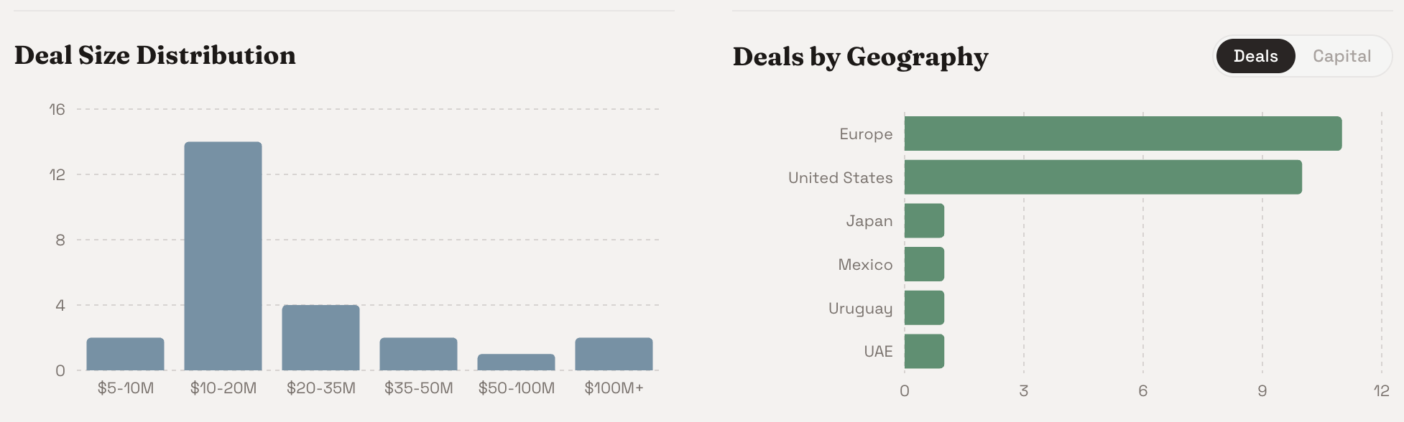Select the Deals toggle option

point(1255,56)
